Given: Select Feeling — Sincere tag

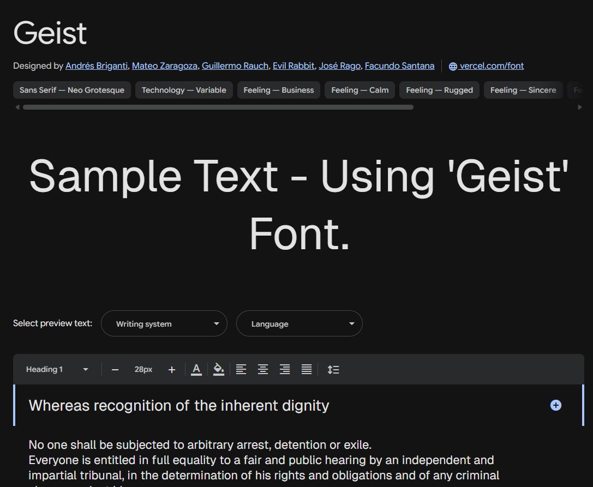Looking at the screenshot, I should tap(523, 90).
